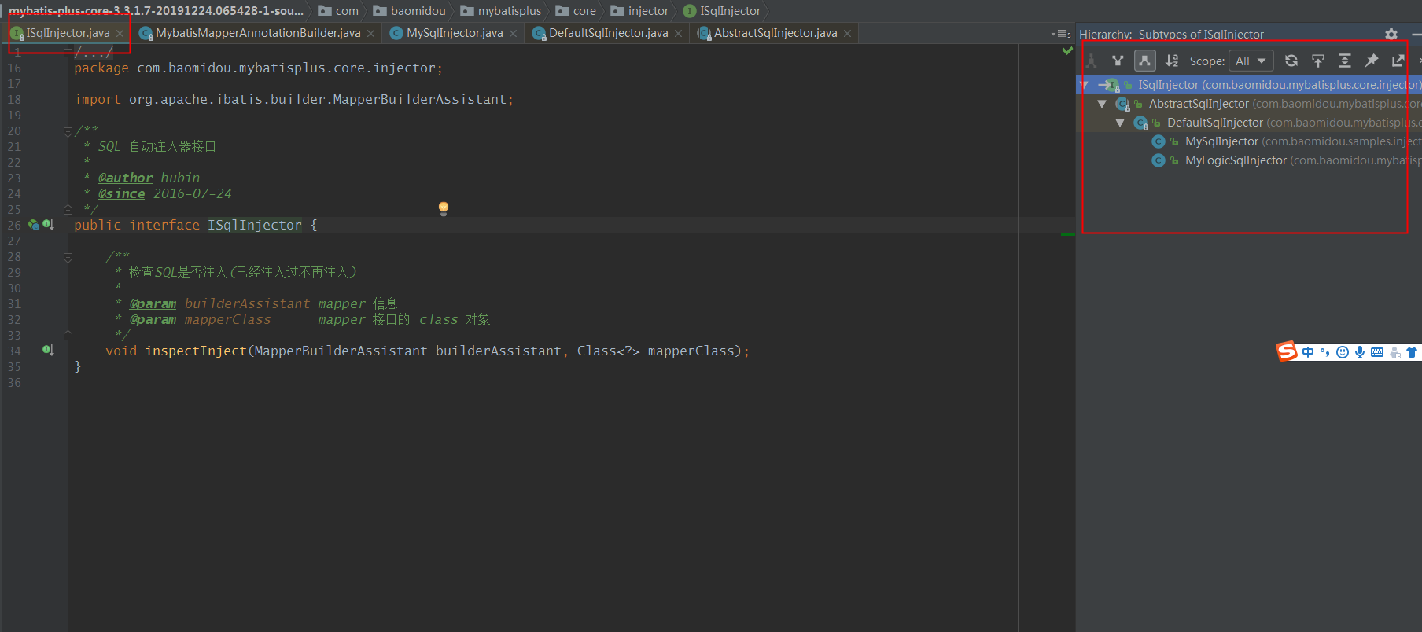Toggle the subtypes hierarchy view button
The width and height of the screenshot is (1422, 632).
1144,61
